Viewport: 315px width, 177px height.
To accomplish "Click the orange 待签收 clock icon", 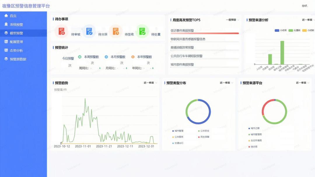I will [116, 31].
